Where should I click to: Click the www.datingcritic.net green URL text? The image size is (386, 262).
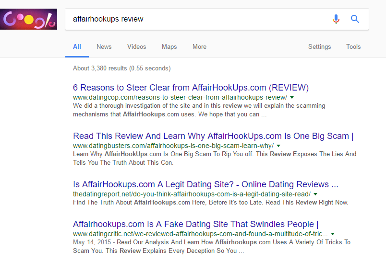200,234
